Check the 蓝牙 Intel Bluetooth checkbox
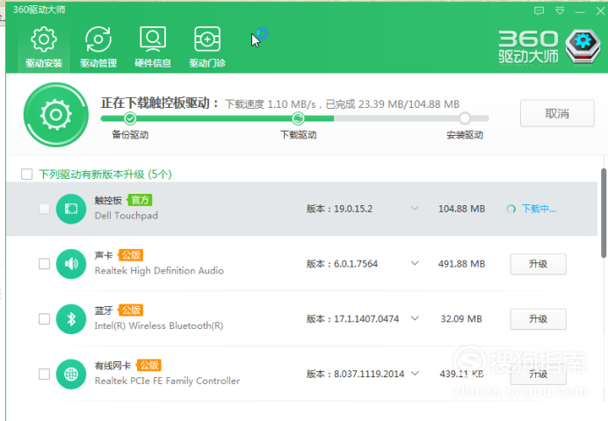Image resolution: width=608 pixels, height=421 pixels. click(x=44, y=319)
